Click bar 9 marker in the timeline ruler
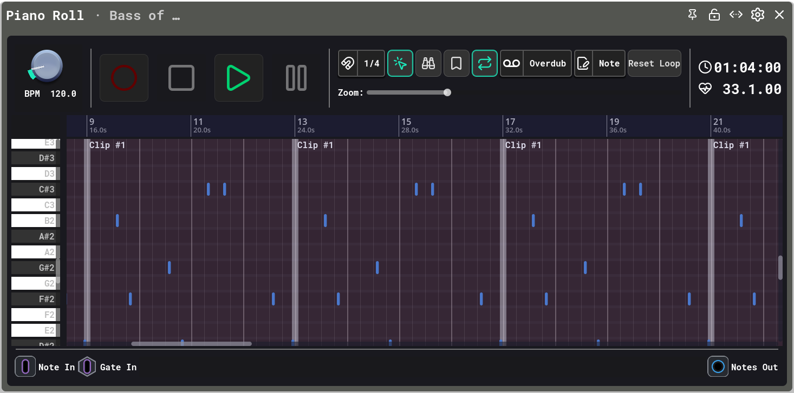Image resolution: width=794 pixels, height=393 pixels. [92, 122]
